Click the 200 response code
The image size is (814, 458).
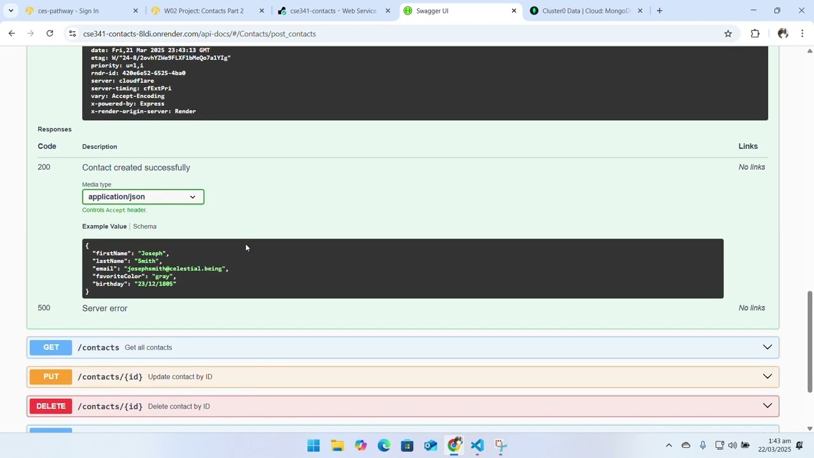tap(44, 167)
